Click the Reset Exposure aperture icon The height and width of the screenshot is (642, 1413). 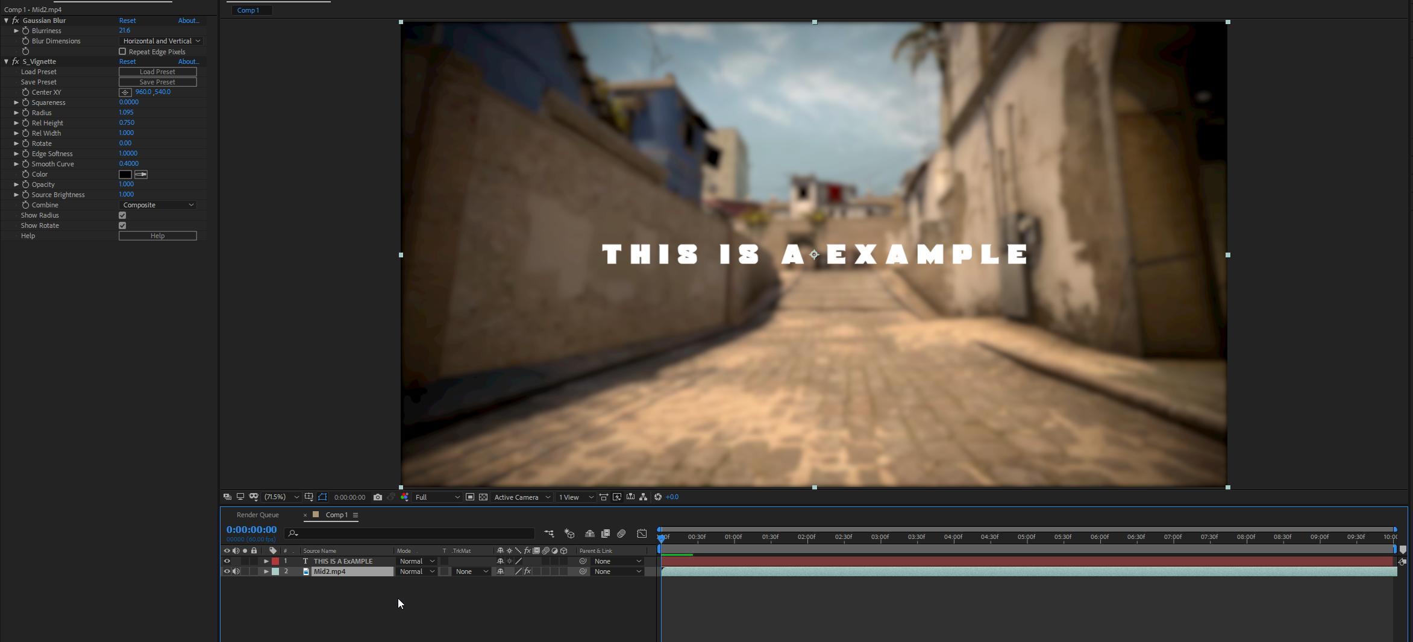pyautogui.click(x=658, y=497)
